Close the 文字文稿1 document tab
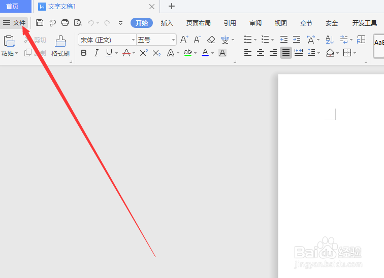Viewport: 384px width, 278px height. 152,7
